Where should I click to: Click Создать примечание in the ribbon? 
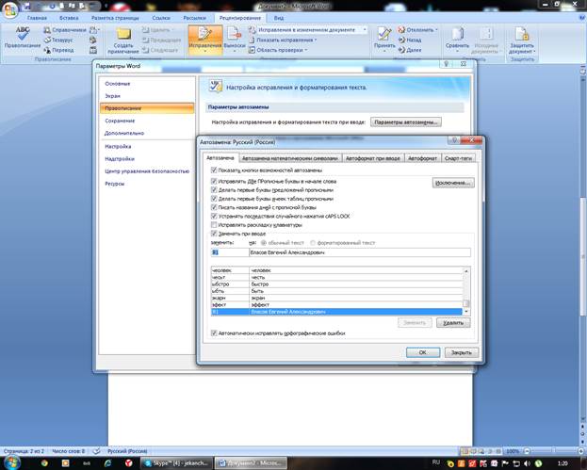[123, 41]
